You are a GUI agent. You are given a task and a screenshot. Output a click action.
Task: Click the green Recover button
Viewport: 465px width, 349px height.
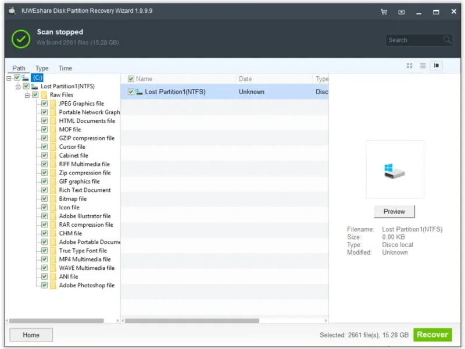click(x=432, y=334)
